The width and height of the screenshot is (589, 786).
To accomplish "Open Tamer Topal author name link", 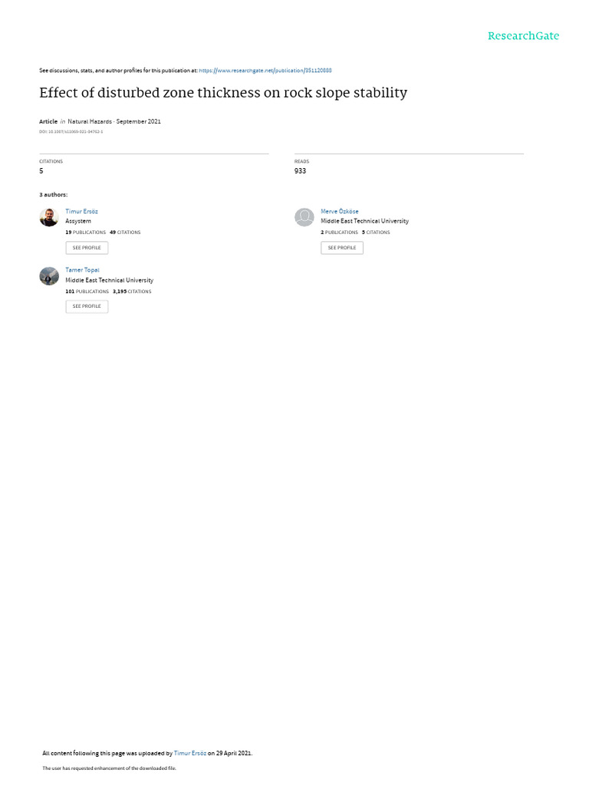I will pos(83,270).
